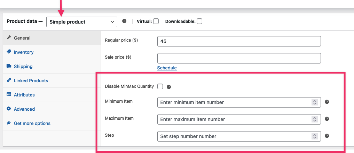Click the Minimum Item label
The height and width of the screenshot is (153, 354).
tap(119, 101)
